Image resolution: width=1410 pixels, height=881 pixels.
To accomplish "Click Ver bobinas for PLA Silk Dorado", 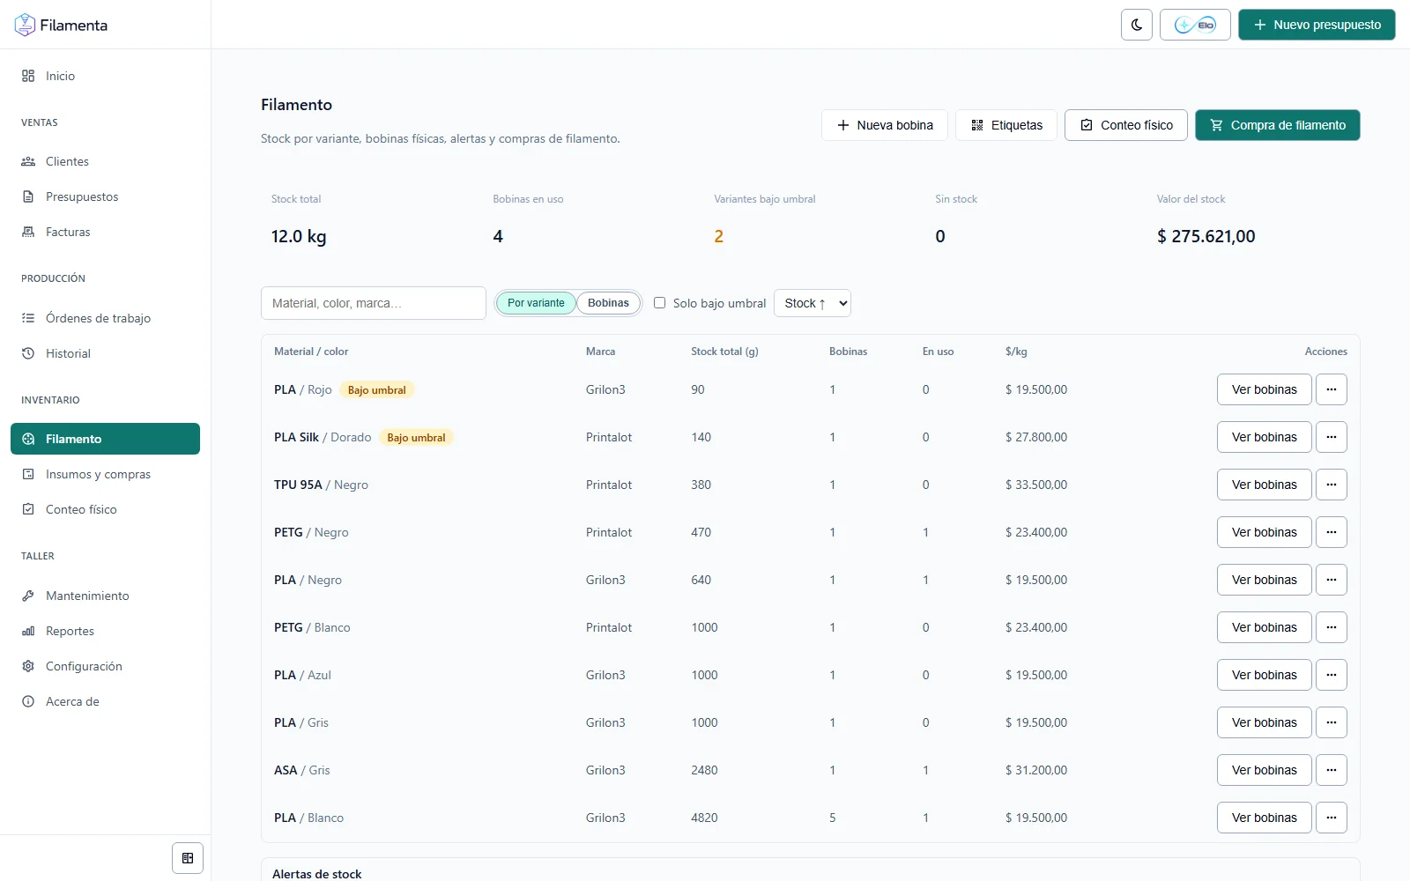I will point(1264,437).
